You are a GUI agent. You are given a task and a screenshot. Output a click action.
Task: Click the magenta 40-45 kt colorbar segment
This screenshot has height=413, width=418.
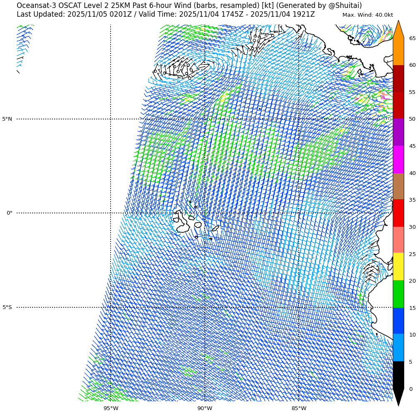point(398,160)
